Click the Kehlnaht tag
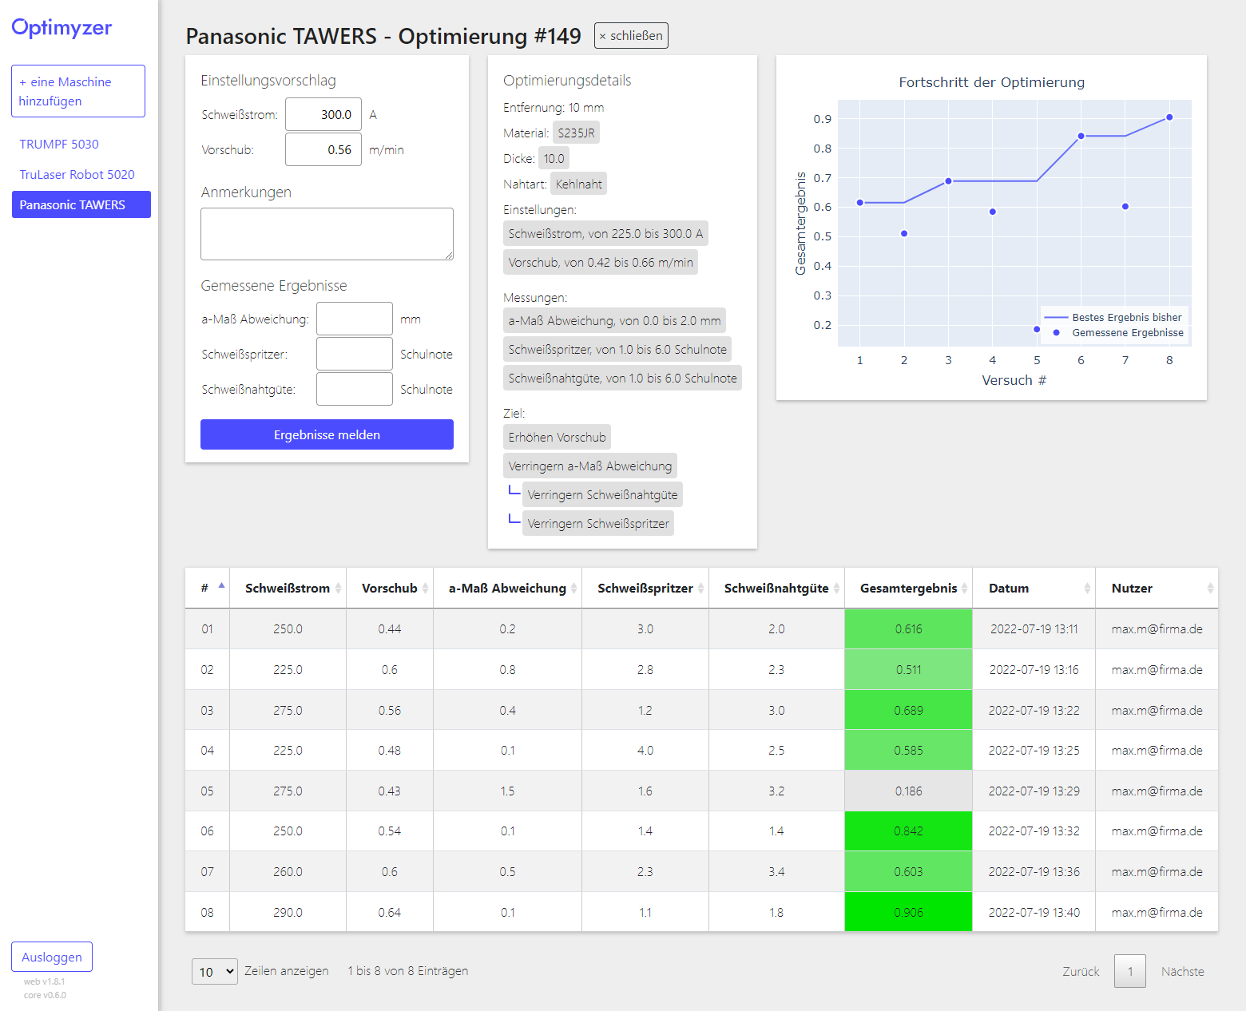1246x1011 pixels. coord(578,184)
